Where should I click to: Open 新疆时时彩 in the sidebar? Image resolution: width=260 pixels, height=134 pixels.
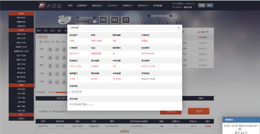(21, 22)
